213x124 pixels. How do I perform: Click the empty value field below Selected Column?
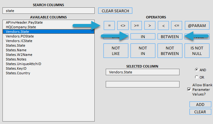[143, 84]
